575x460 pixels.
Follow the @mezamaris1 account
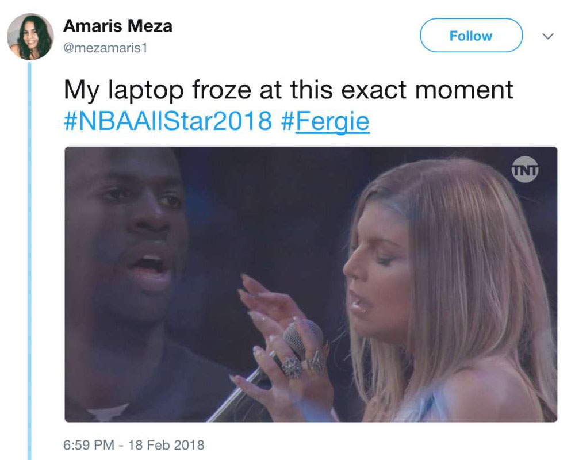pyautogui.click(x=471, y=36)
